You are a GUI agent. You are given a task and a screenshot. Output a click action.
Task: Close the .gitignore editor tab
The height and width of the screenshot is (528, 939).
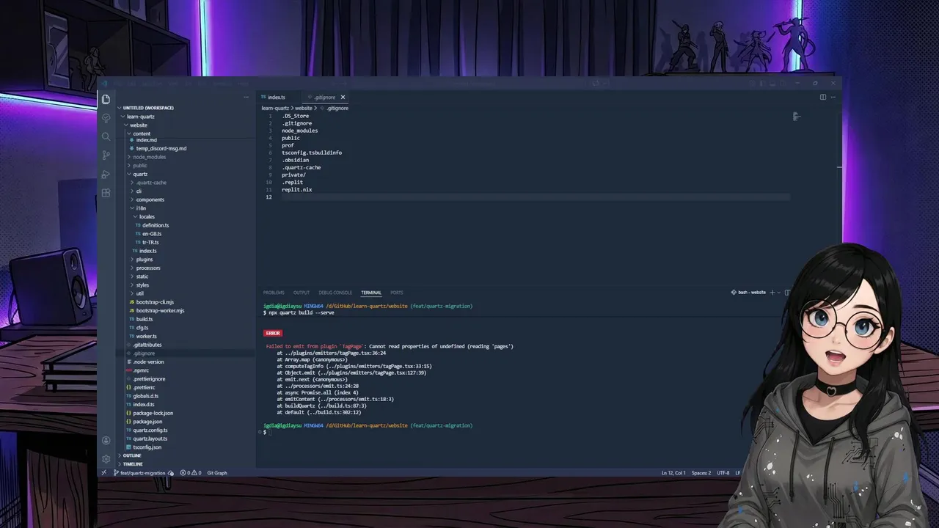pyautogui.click(x=343, y=97)
